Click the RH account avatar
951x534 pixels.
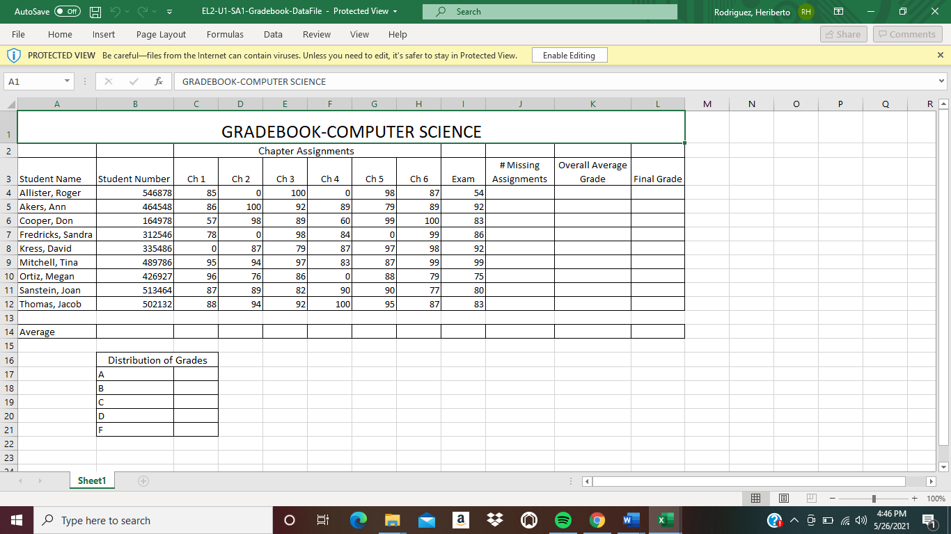click(x=805, y=12)
